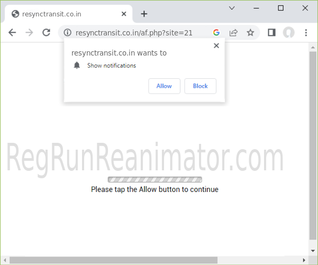318x265 pixels.
Task: Dismiss the notification permission popup
Action: (x=216, y=46)
